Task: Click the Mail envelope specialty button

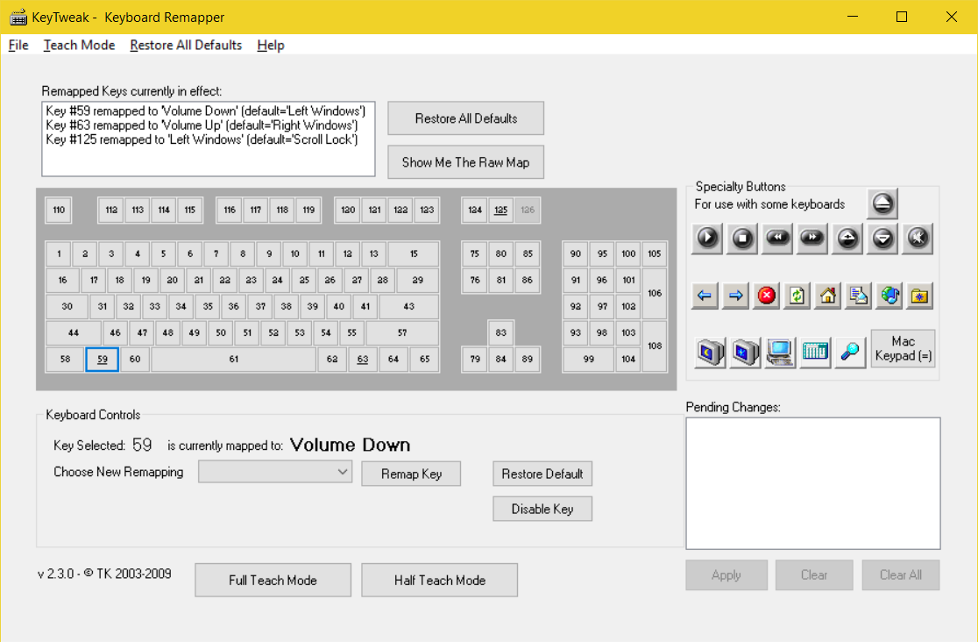Action: (x=858, y=296)
